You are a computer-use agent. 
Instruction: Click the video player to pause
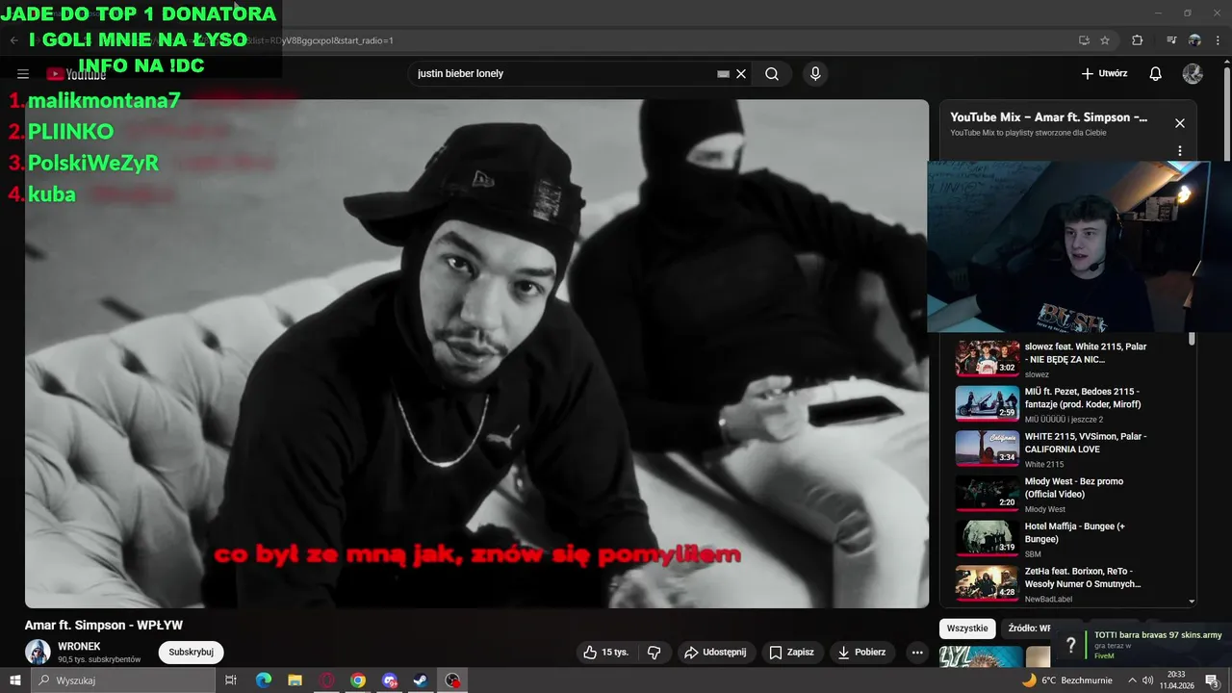476,353
